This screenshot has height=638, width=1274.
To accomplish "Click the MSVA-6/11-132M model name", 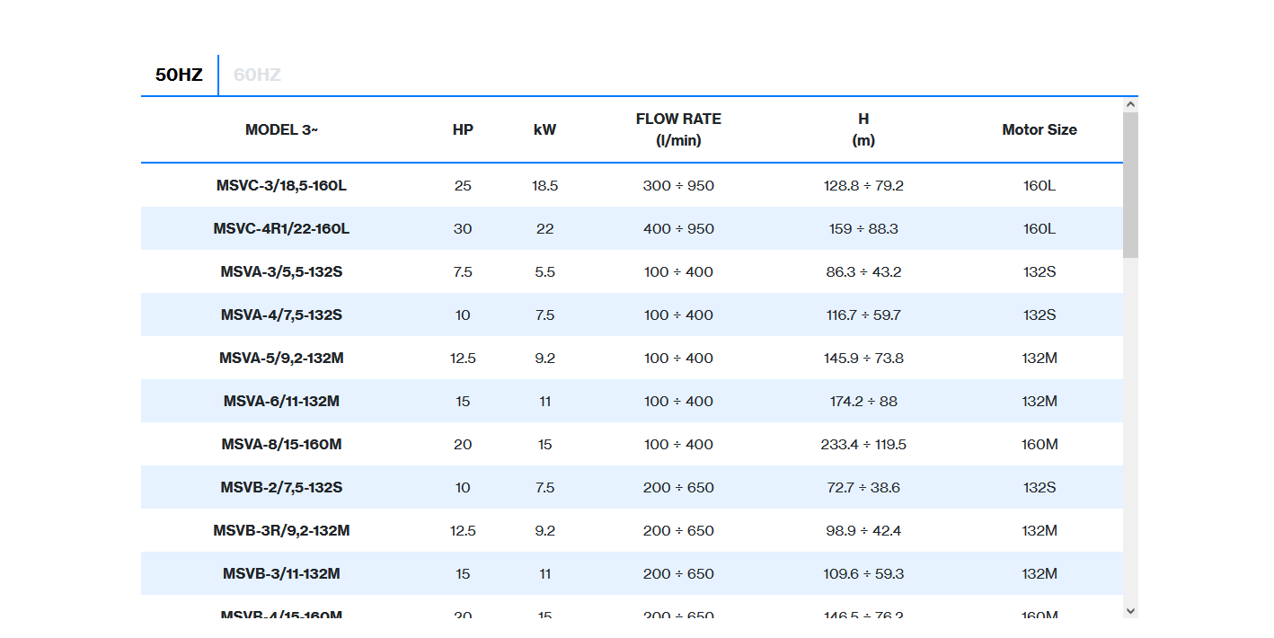I will tap(281, 402).
